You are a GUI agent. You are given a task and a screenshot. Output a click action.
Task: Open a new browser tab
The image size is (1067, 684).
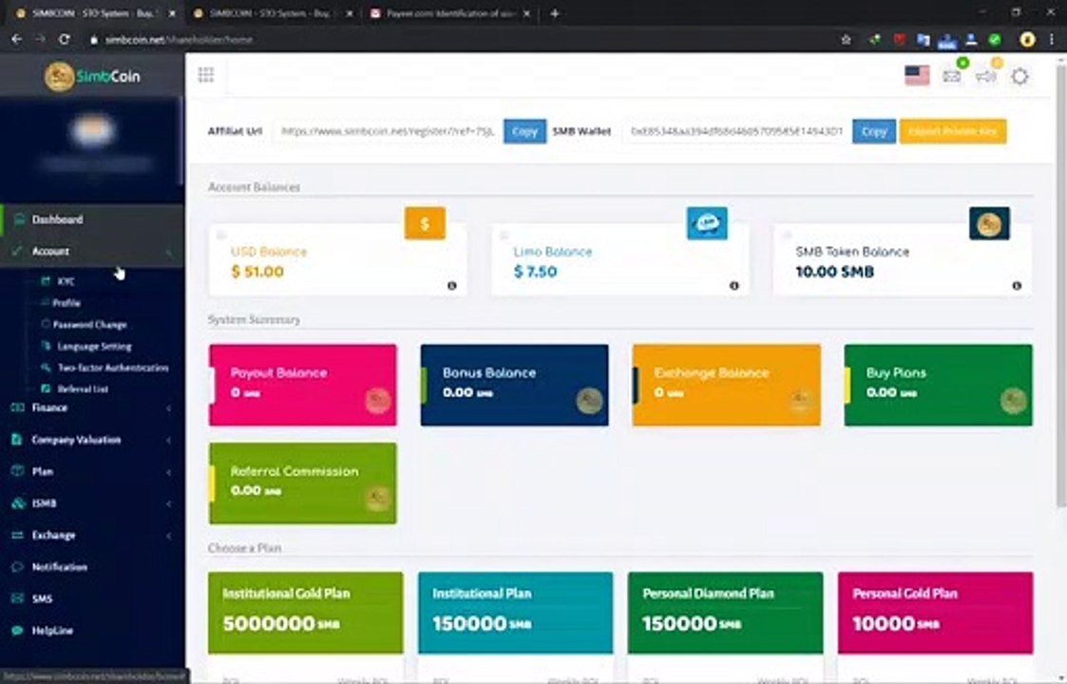click(555, 13)
